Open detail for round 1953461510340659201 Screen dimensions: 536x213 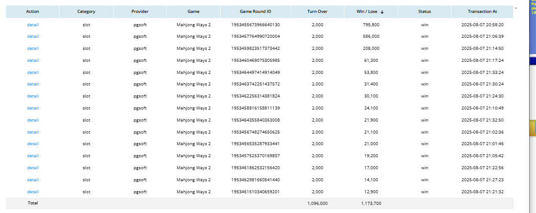pyautogui.click(x=33, y=192)
